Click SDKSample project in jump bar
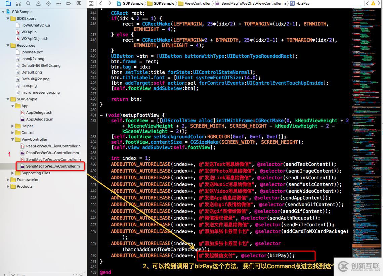The width and height of the screenshot is (383, 276). tap(130, 3)
